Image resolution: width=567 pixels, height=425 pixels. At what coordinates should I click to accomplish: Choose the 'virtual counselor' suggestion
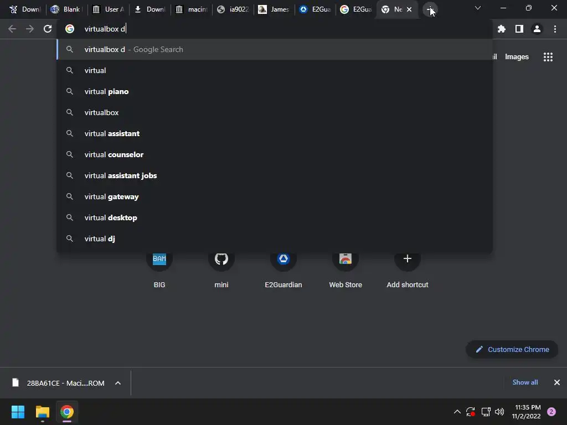coord(275,154)
